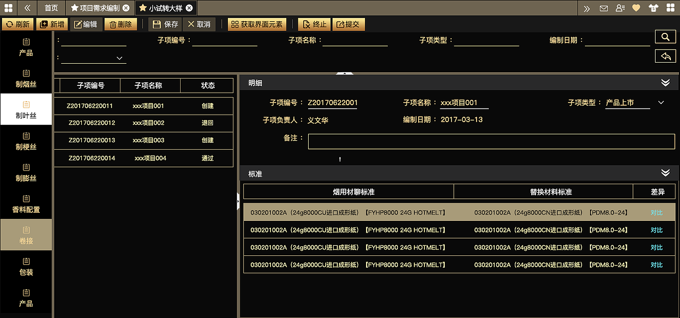Select row Z201706220012 xxx项目002

coord(143,123)
